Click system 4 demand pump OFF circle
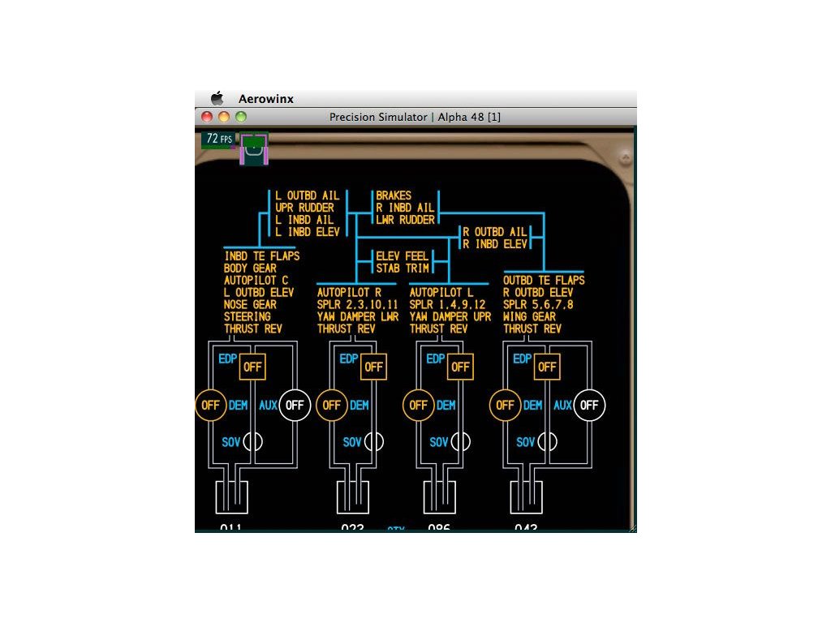This screenshot has height=623, width=831. coord(505,406)
